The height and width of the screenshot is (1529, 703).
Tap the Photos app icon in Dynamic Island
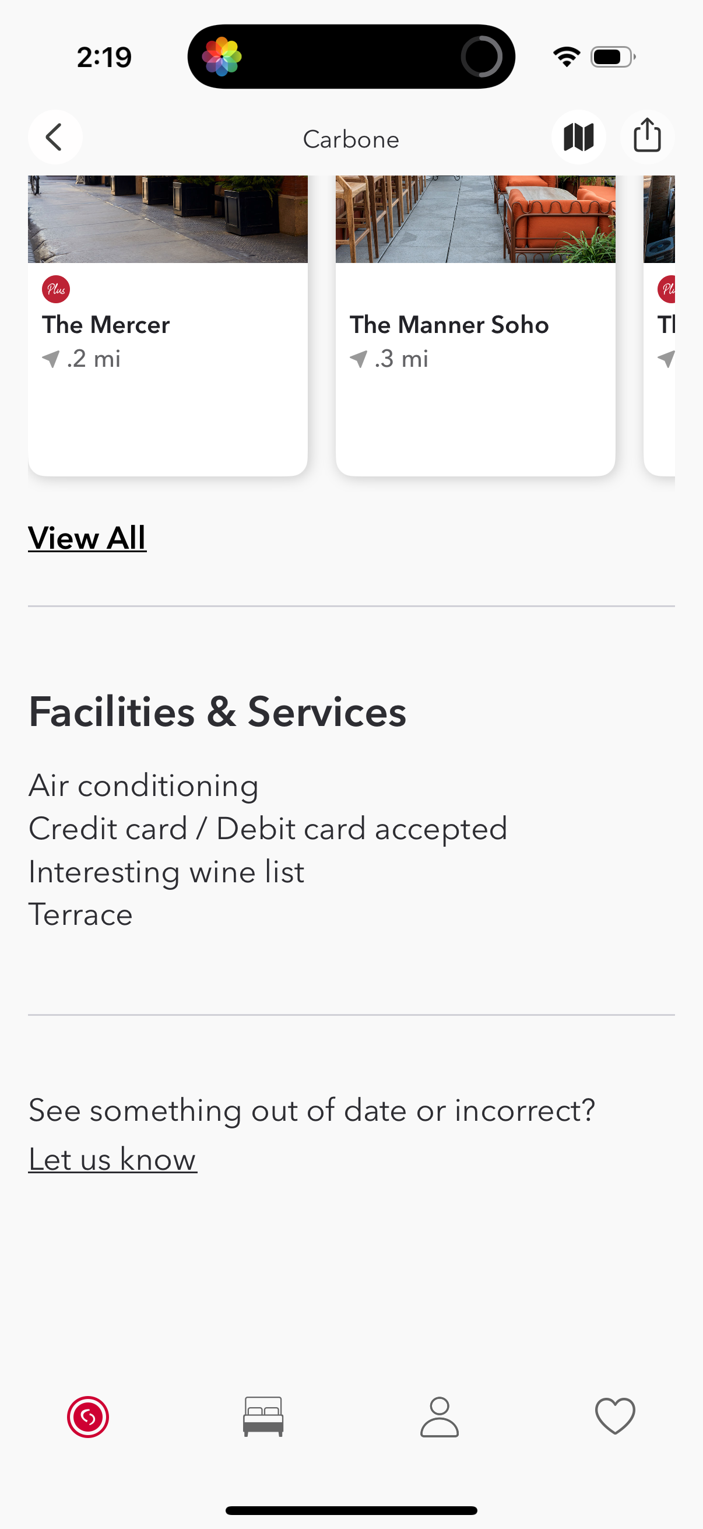tap(222, 57)
